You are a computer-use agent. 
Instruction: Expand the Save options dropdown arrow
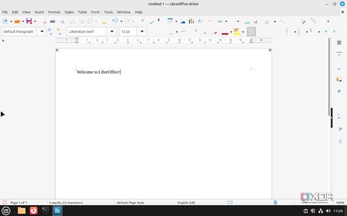point(35,21)
